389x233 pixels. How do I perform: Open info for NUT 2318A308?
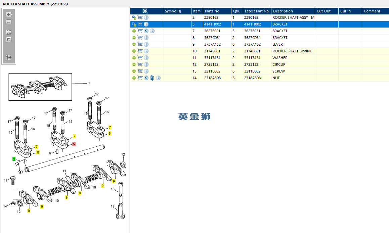point(158,78)
